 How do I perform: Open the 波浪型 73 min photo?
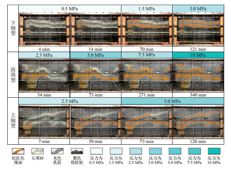point(95,75)
